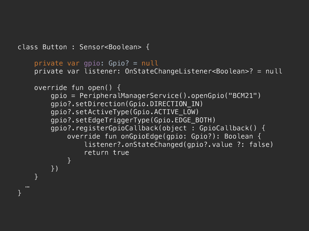Click the return true statement
309x231 pixels.
[x=107, y=152]
